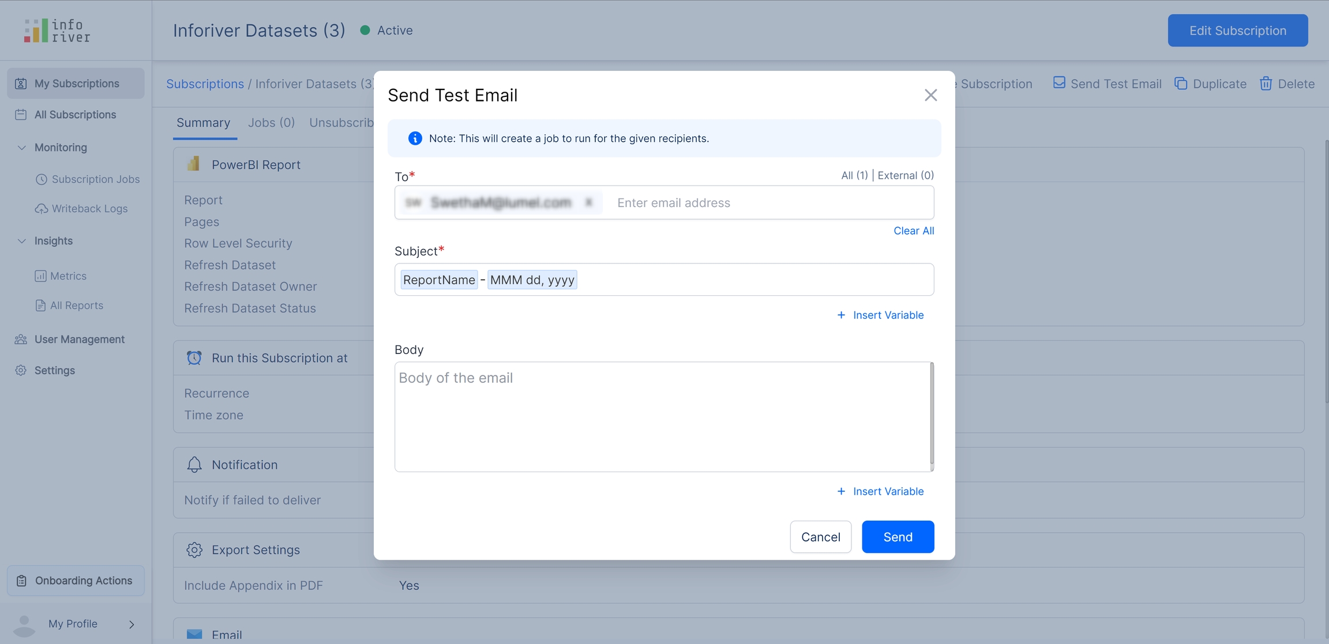
Task: Remove the recipient email chip
Action: point(588,202)
